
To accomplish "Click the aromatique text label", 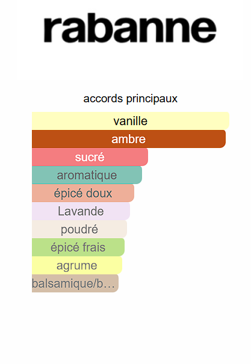I will [87, 176].
